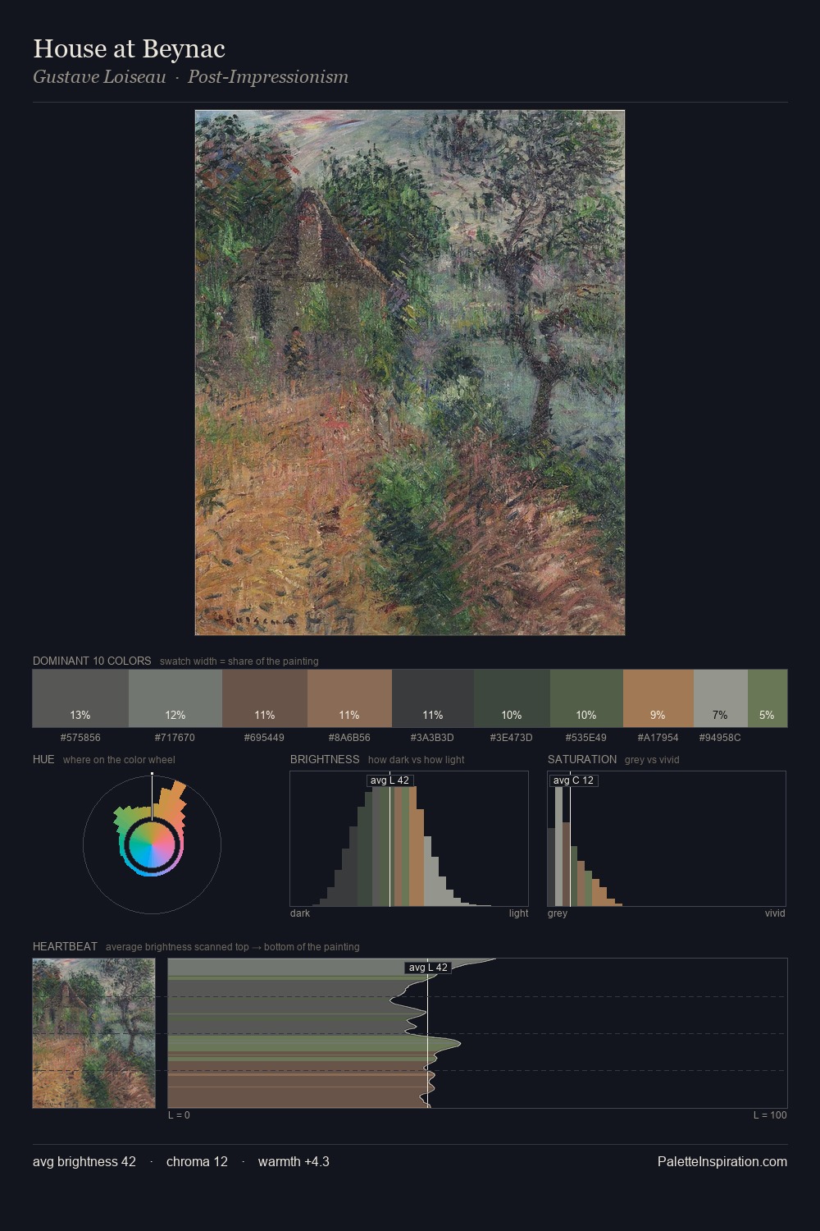Click the artist name Gustave Loiseau
The image size is (820, 1231).
point(99,77)
